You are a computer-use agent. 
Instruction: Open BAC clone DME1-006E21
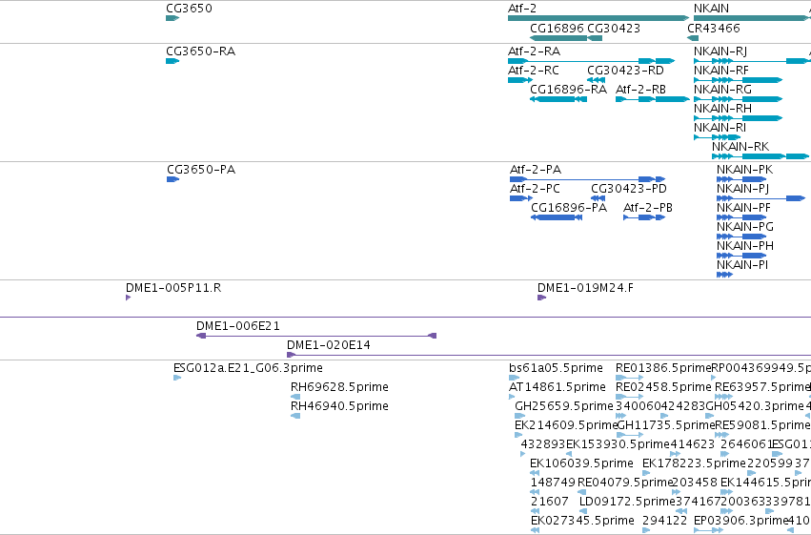[316, 337]
